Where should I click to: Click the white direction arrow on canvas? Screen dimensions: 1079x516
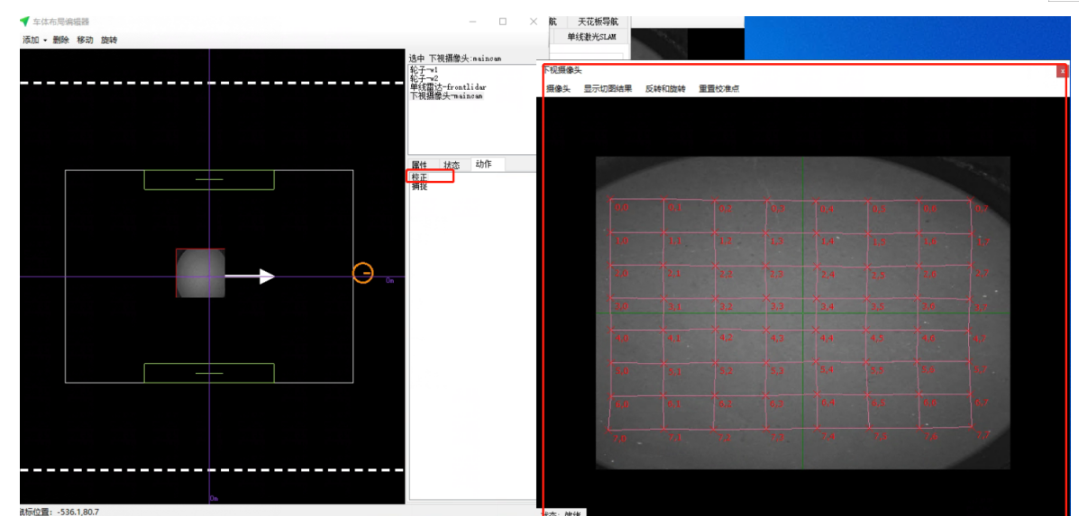(250, 276)
